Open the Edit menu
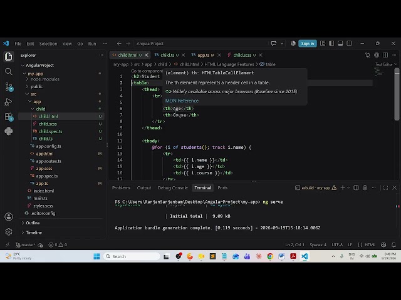This screenshot has width=401, height=300. pos(30,44)
